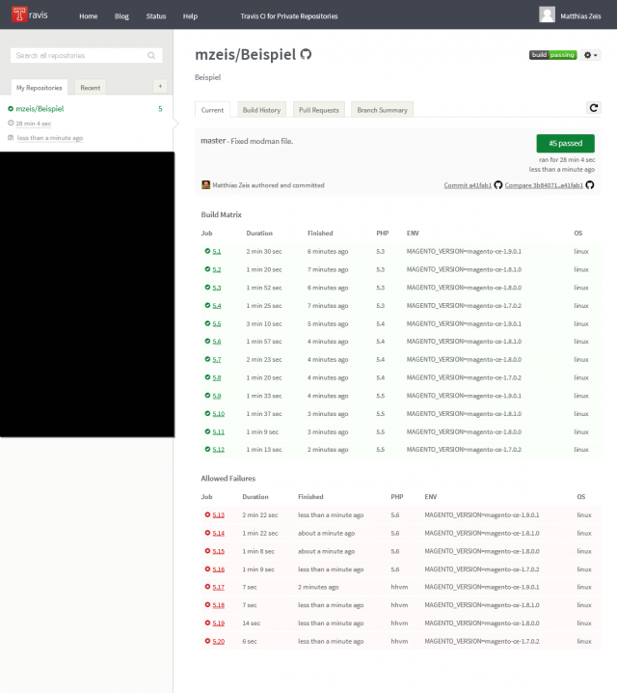Click the mzeis/Beispiel page title
Image resolution: width=617 pixels, height=693 pixels.
point(246,54)
